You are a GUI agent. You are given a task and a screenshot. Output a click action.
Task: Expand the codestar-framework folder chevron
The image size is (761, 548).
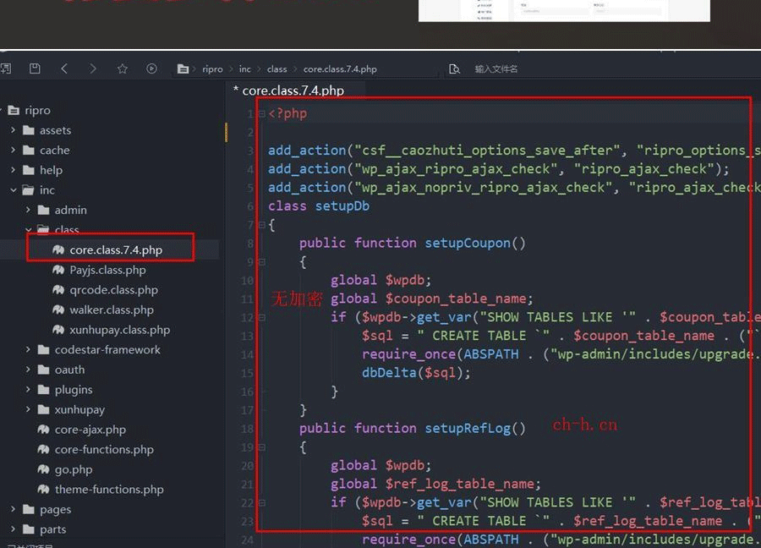coord(28,349)
